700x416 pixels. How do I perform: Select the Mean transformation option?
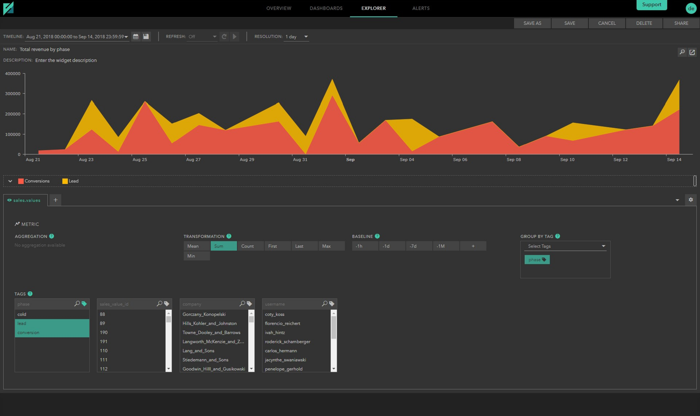(197, 246)
